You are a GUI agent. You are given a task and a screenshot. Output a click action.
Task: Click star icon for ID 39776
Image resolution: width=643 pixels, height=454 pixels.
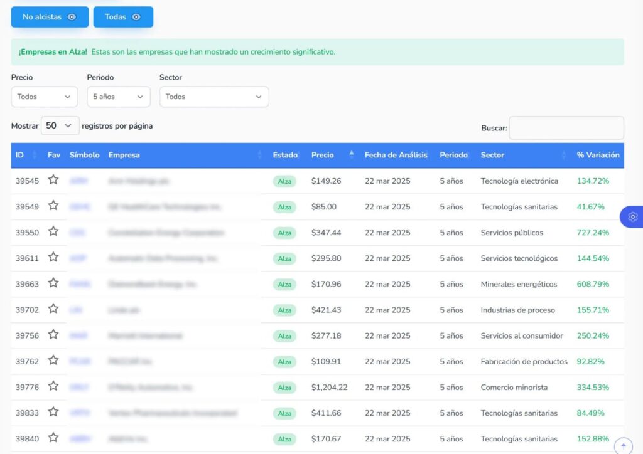point(53,386)
